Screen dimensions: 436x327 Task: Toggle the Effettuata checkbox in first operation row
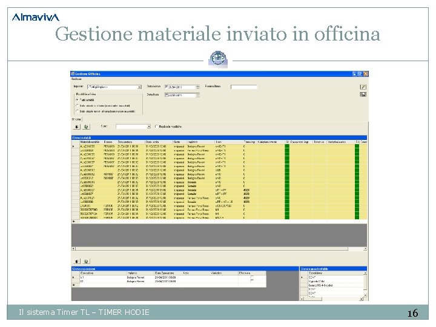point(252,277)
